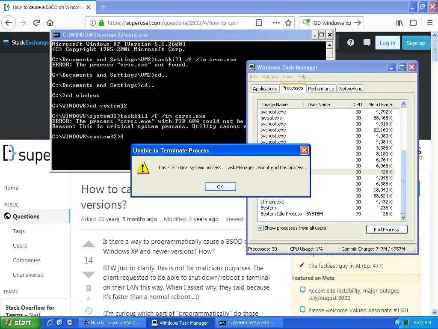Click the 'Recent site instability' meta checkbox icon
The image size is (438, 329).
click(302, 290)
